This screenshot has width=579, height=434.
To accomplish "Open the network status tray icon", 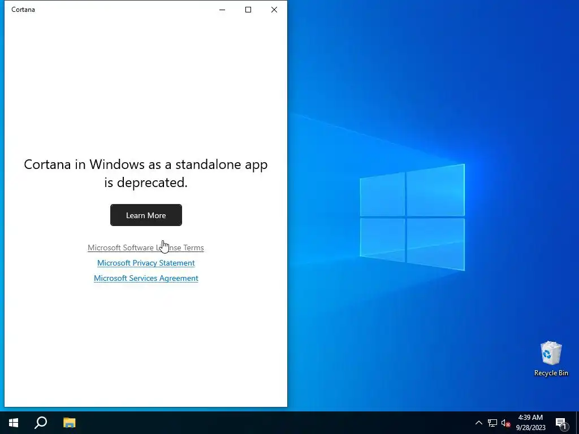I will 492,423.
